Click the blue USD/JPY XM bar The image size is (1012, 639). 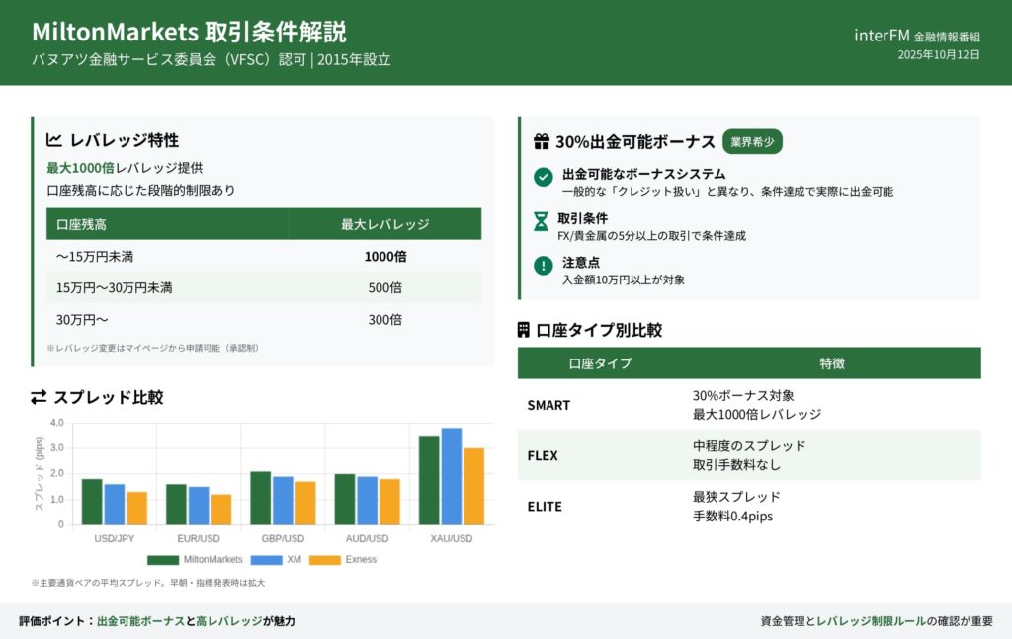115,504
